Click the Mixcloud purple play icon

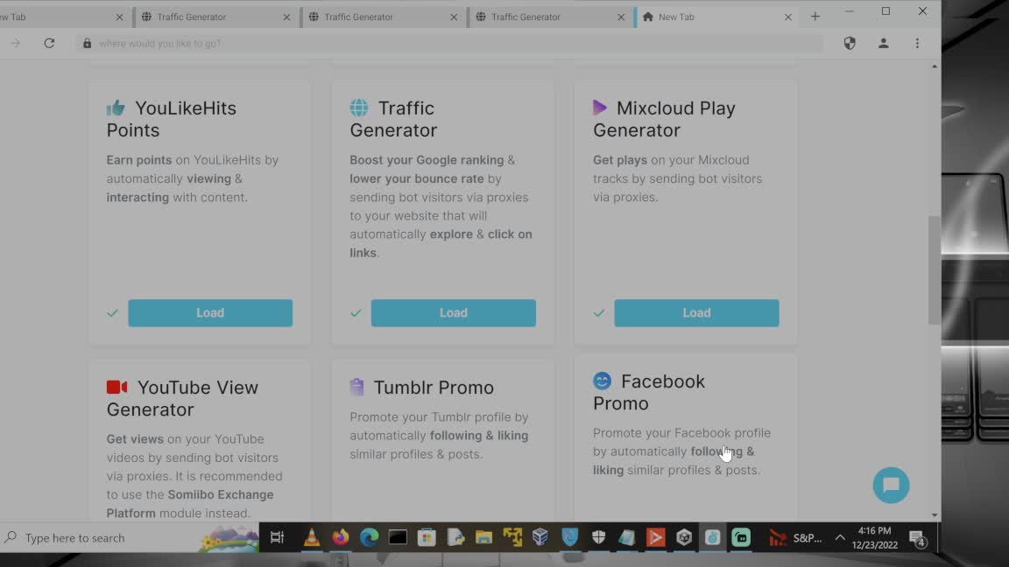[x=599, y=108]
